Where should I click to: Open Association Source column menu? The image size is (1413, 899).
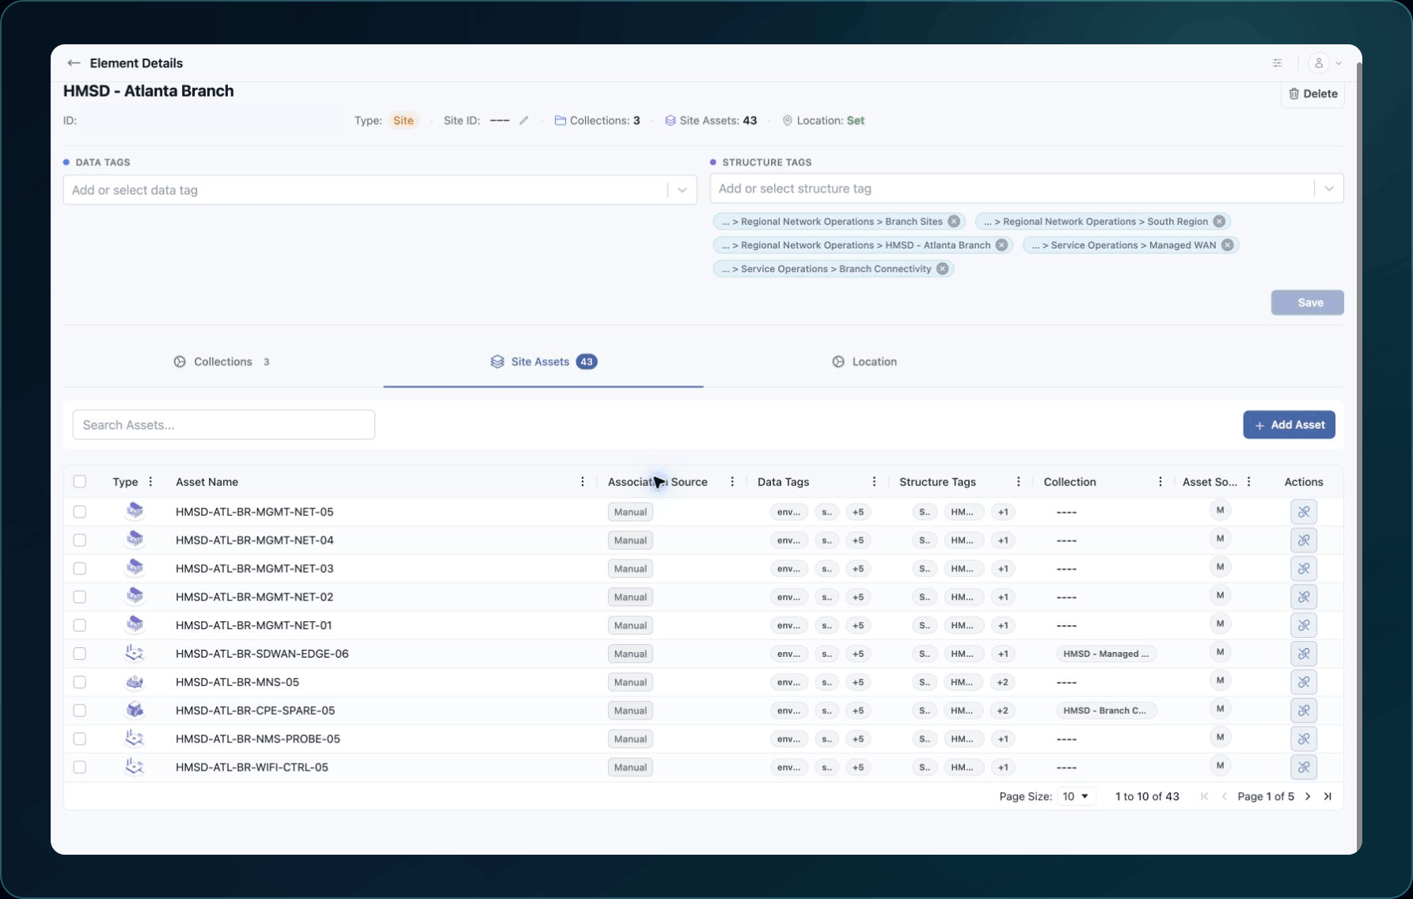732,482
